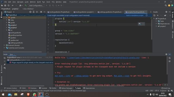Expand Dependencies node in Gradle panel
The height and width of the screenshot is (97, 174).
pyautogui.click(x=156, y=24)
